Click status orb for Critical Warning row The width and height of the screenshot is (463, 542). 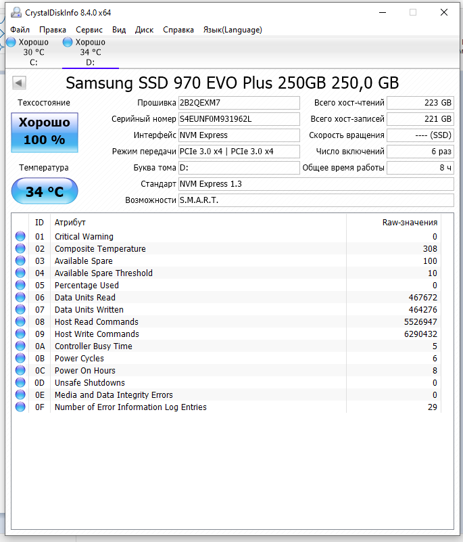coord(20,236)
